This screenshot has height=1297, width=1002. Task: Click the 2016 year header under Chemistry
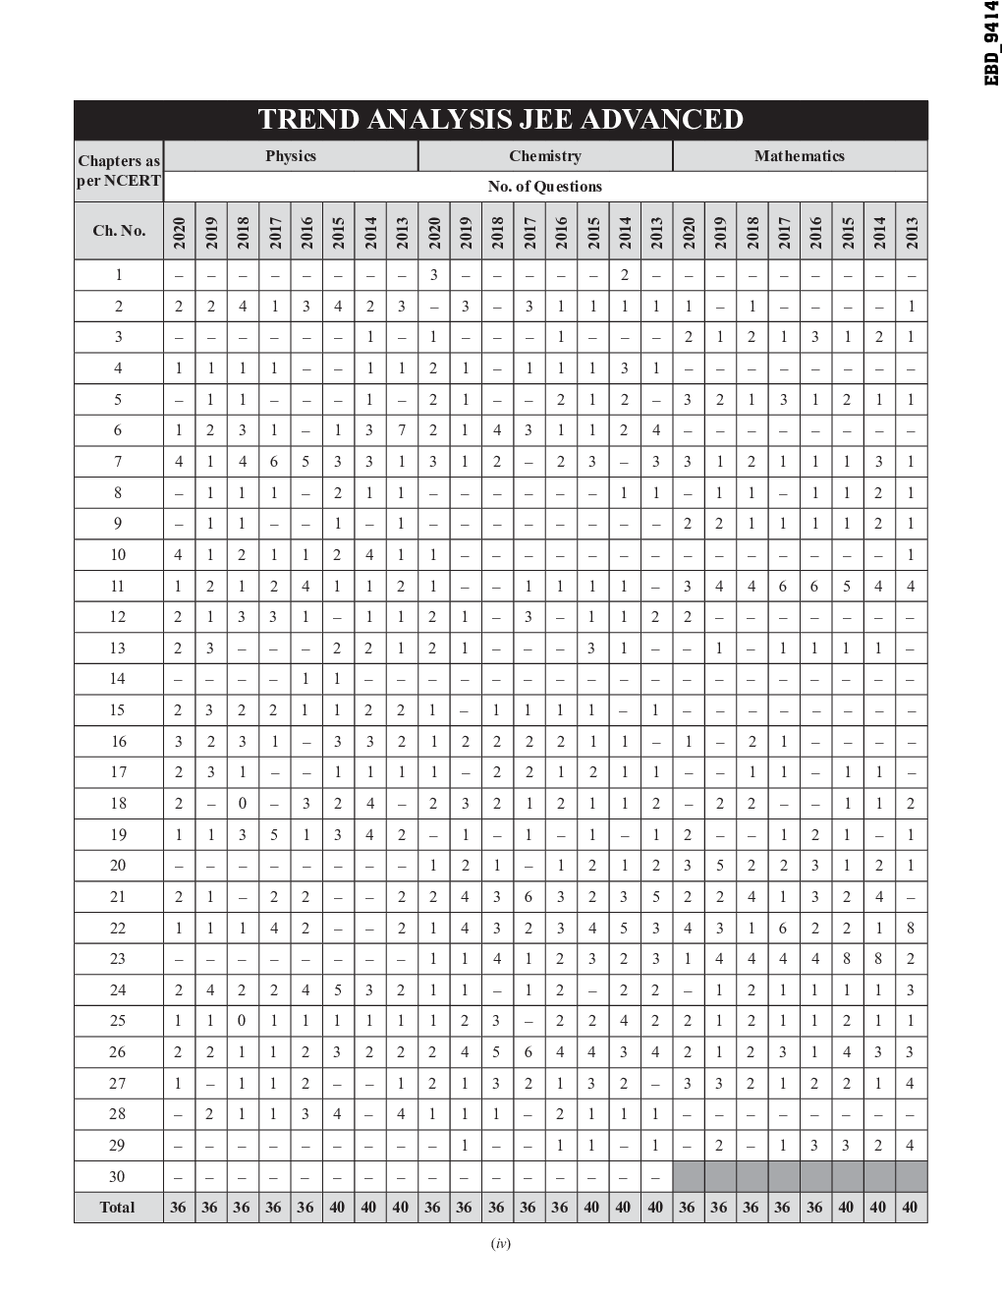point(561,232)
